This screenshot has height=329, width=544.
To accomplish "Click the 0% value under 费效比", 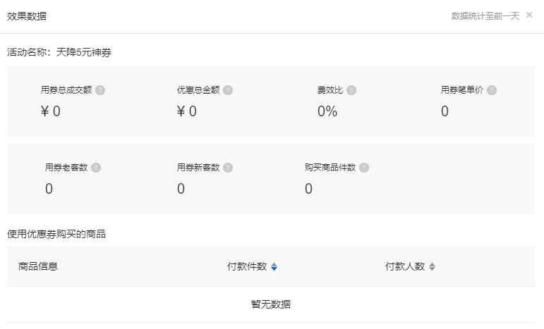I will tap(327, 111).
